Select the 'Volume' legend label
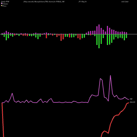This screenshot has width=137, height=137. pos(5,4)
